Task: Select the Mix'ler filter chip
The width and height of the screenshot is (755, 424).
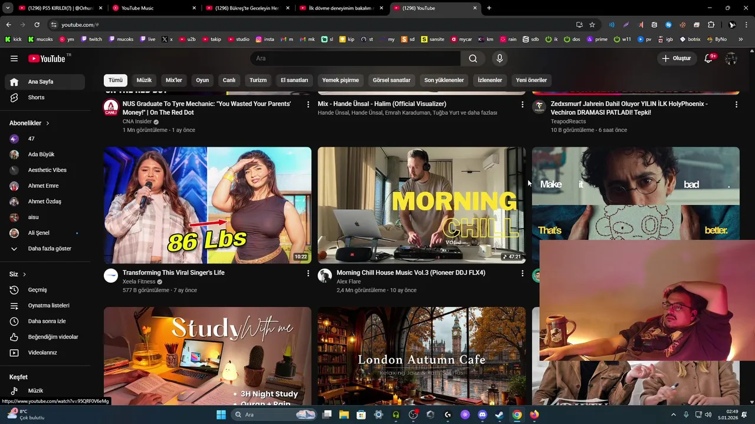Action: 174,80
